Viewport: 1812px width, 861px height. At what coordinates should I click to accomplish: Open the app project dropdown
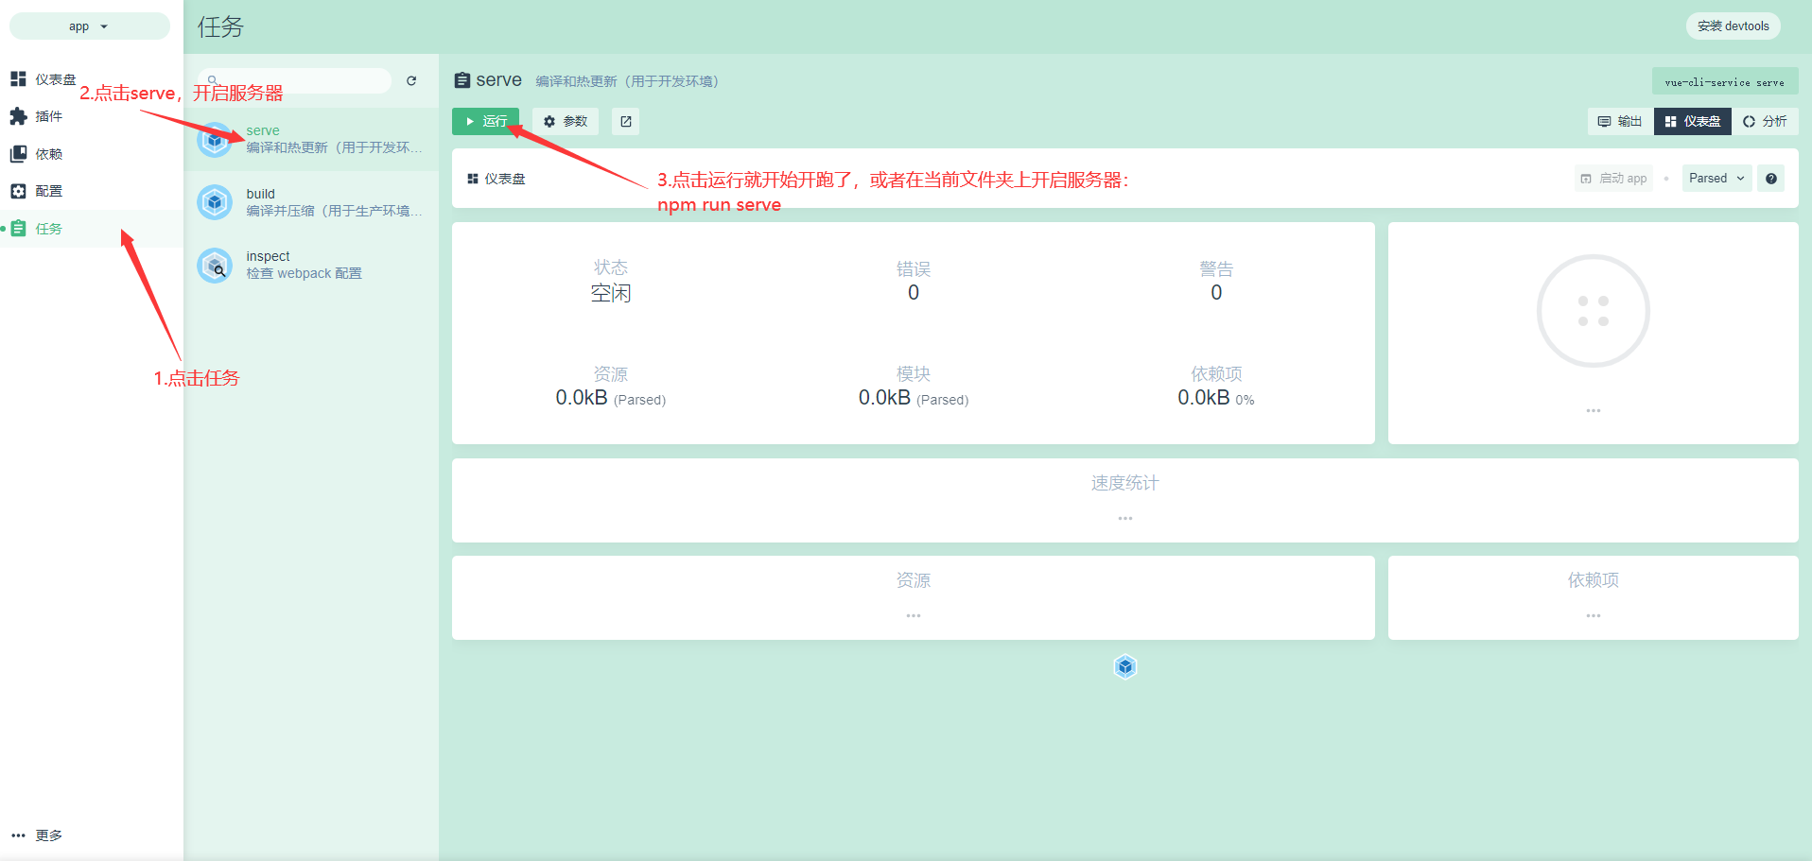(89, 26)
